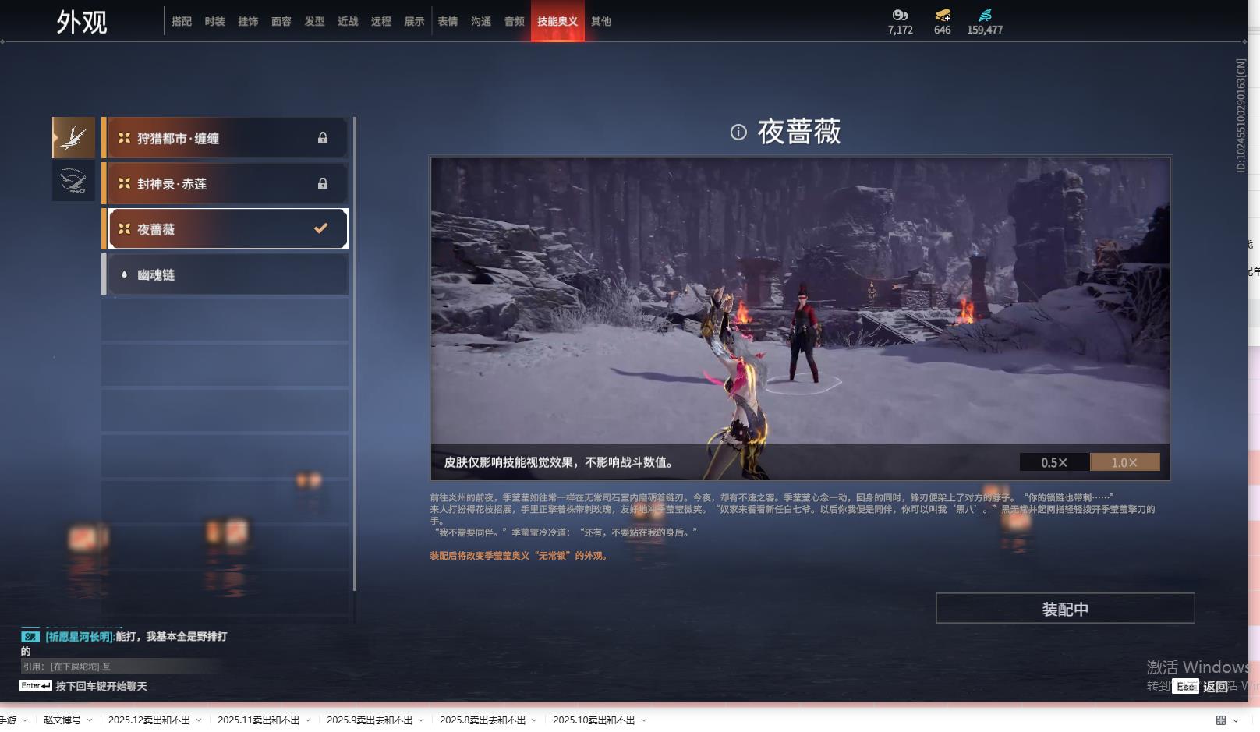
Task: Click the Esc key hint icon
Action: pos(1186,686)
